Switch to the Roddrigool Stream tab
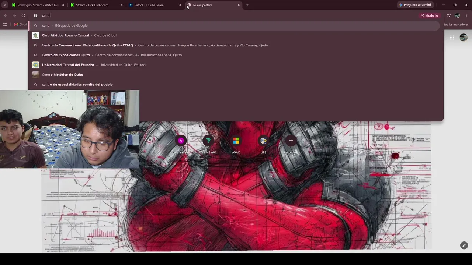 pos(38,5)
